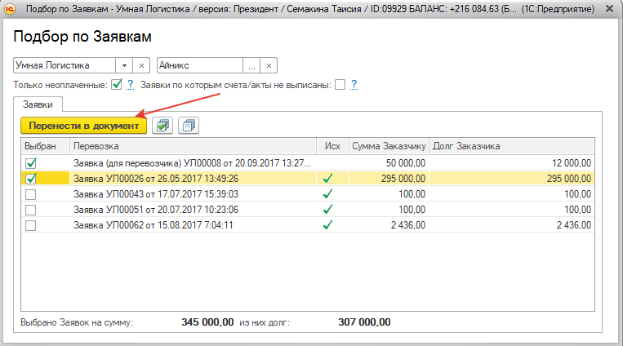
Task: Open help for Только неоплаченные option
Action: 131,85
